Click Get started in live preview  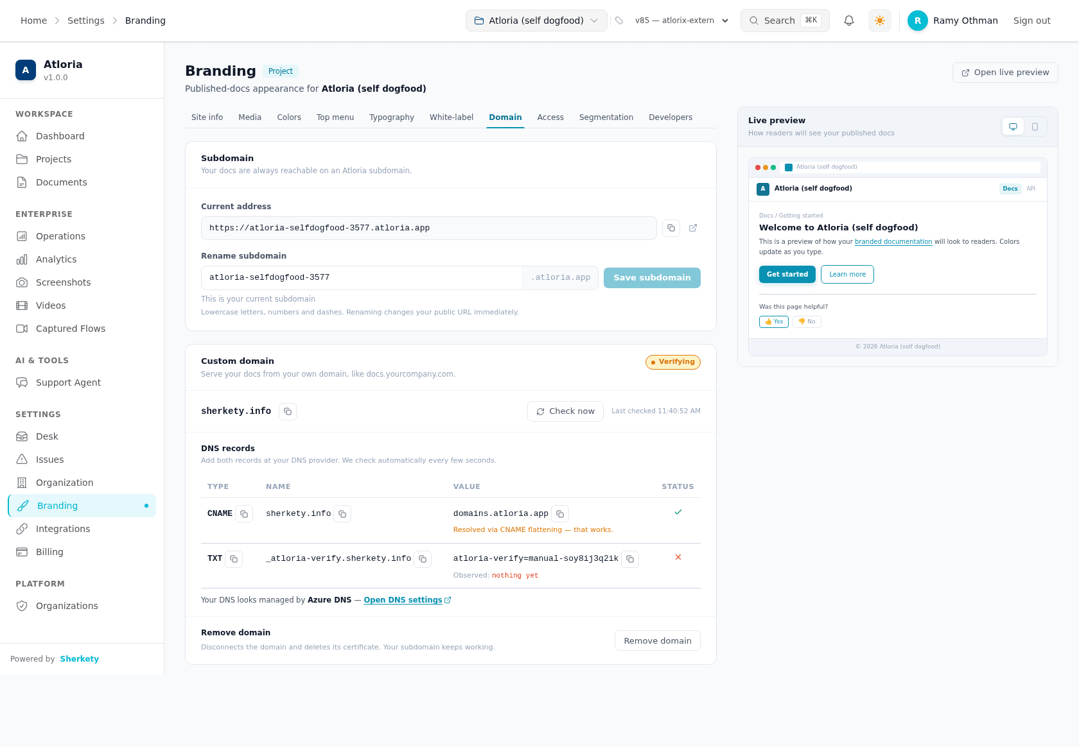[x=787, y=275]
